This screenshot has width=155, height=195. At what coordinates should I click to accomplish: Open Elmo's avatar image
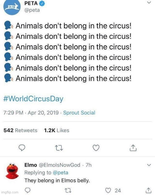[12, 171]
